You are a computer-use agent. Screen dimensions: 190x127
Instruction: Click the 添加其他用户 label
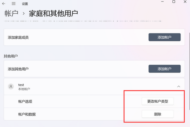pos(18,69)
